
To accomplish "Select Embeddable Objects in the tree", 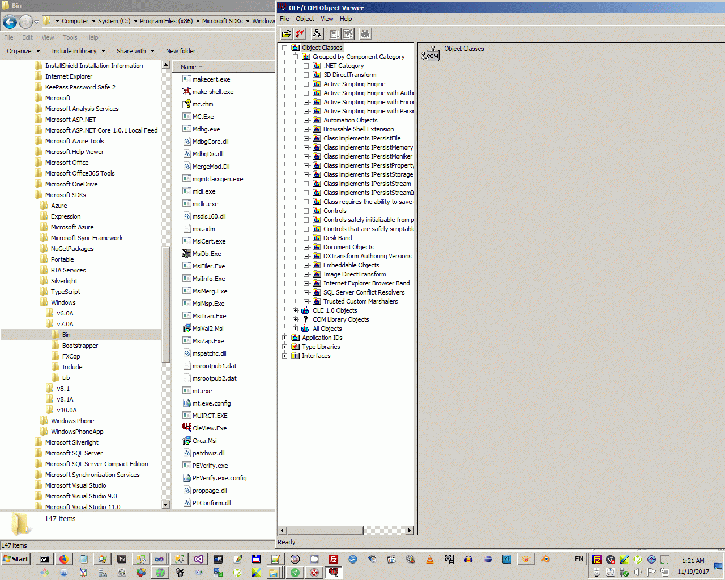I will pos(351,265).
